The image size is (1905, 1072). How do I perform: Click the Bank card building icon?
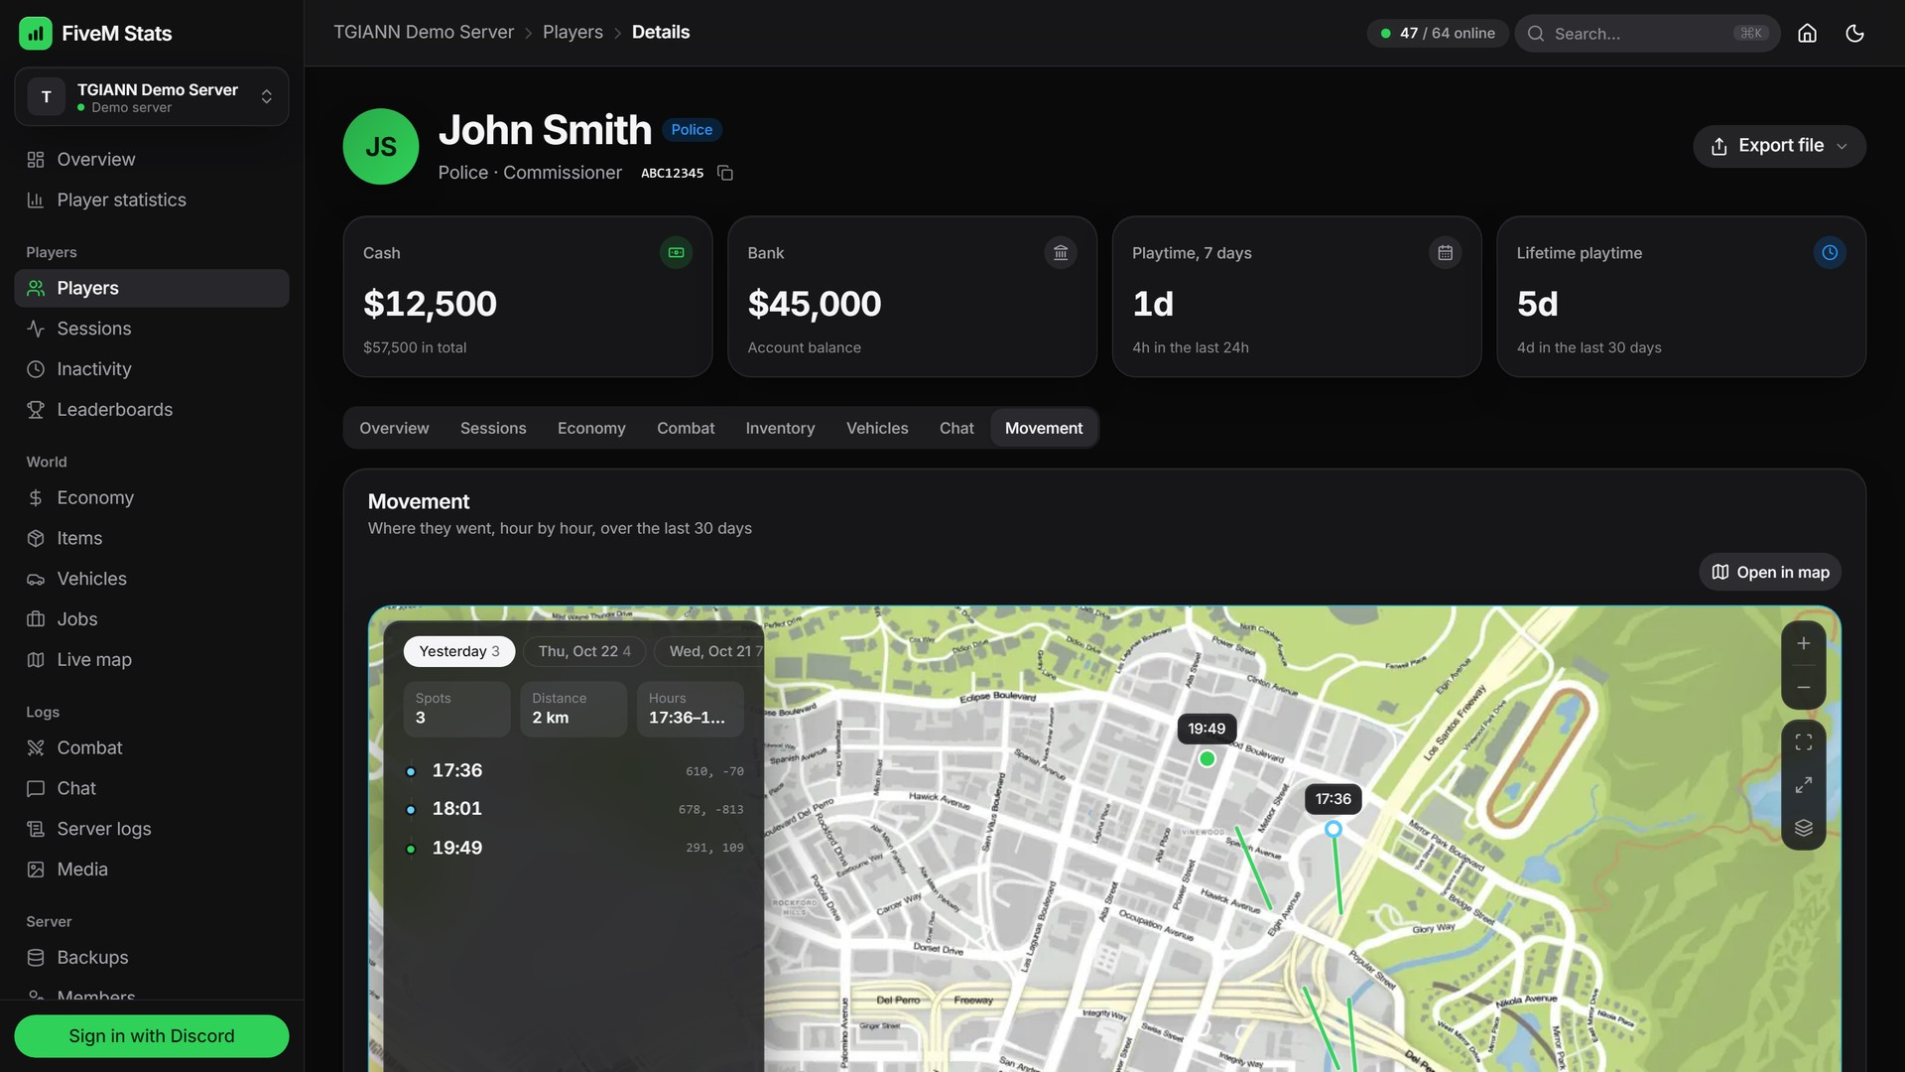(x=1061, y=253)
